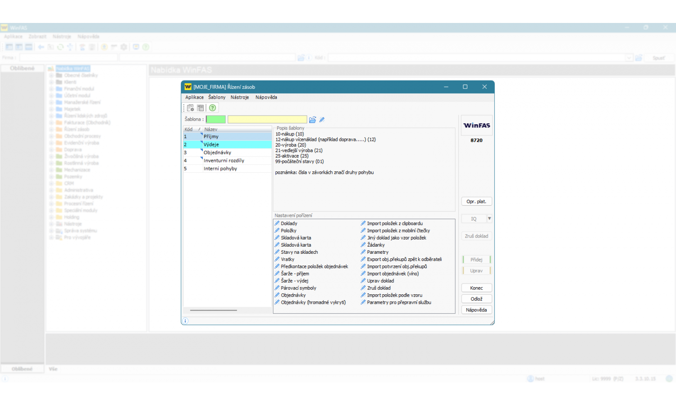Click the WinFAS logo in dialog
676x405 pixels.
[x=476, y=126]
